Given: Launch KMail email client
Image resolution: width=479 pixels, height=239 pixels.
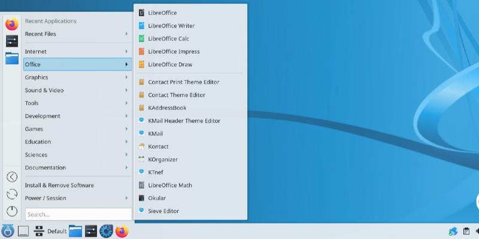Looking at the screenshot, I should pyautogui.click(x=155, y=133).
